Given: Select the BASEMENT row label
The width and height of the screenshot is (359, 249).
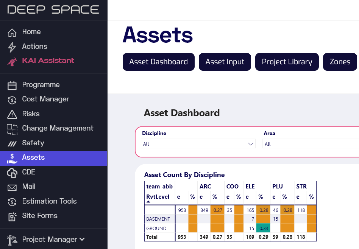Looking at the screenshot, I should [158, 219].
